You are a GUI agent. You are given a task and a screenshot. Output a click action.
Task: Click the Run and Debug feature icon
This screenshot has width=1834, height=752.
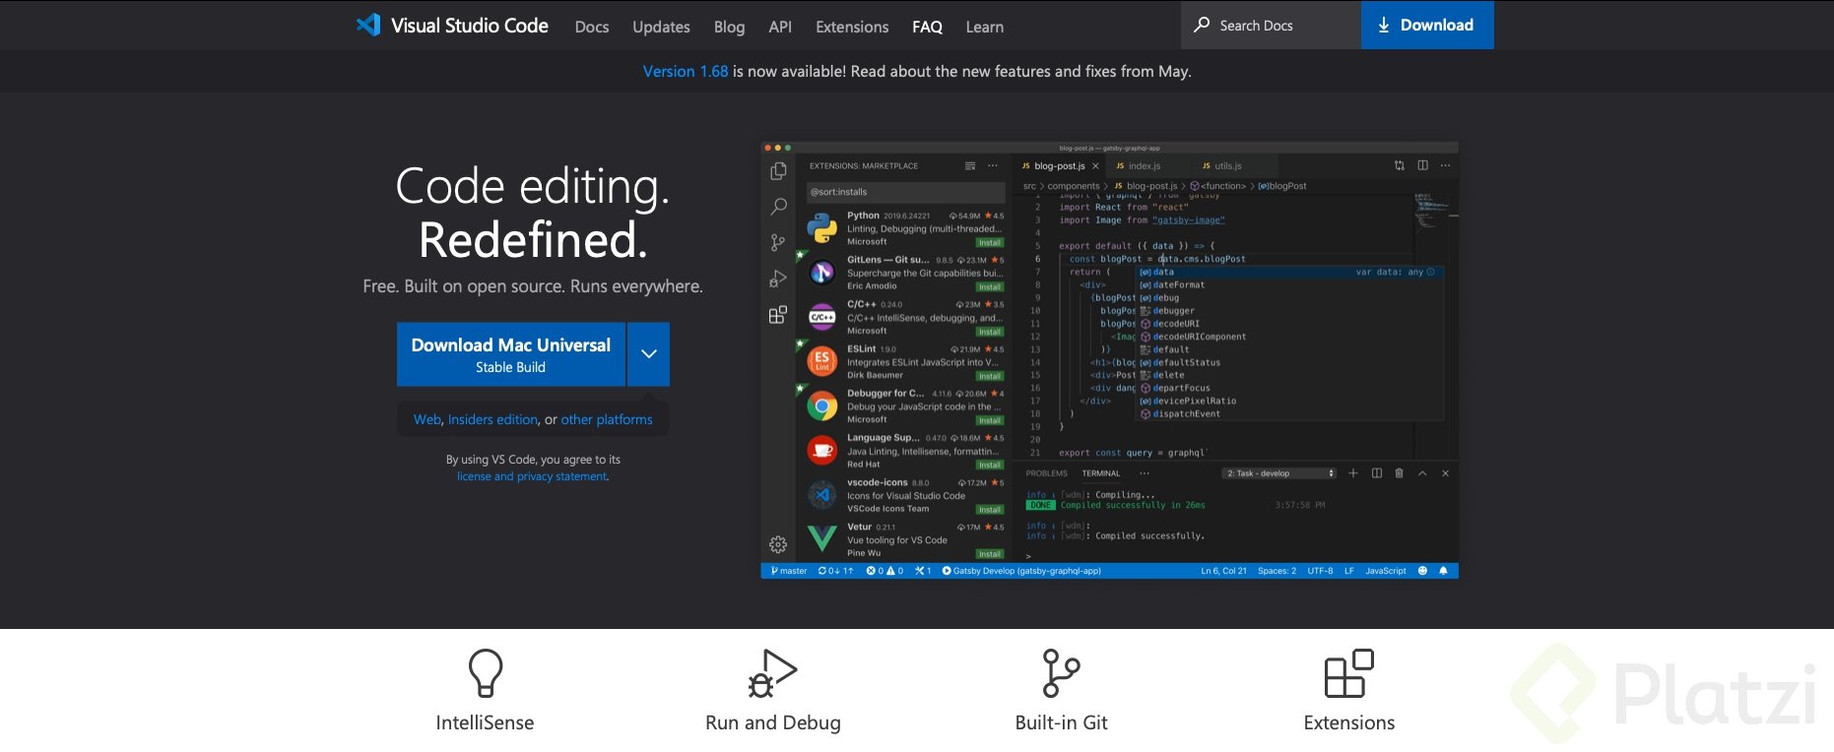772,673
